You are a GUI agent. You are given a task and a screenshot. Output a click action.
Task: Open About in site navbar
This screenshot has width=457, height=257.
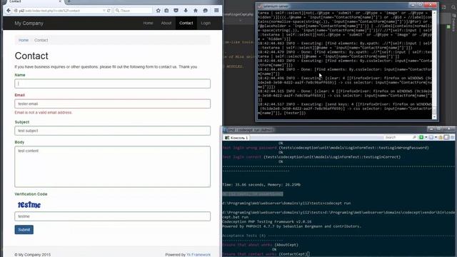coord(166,23)
